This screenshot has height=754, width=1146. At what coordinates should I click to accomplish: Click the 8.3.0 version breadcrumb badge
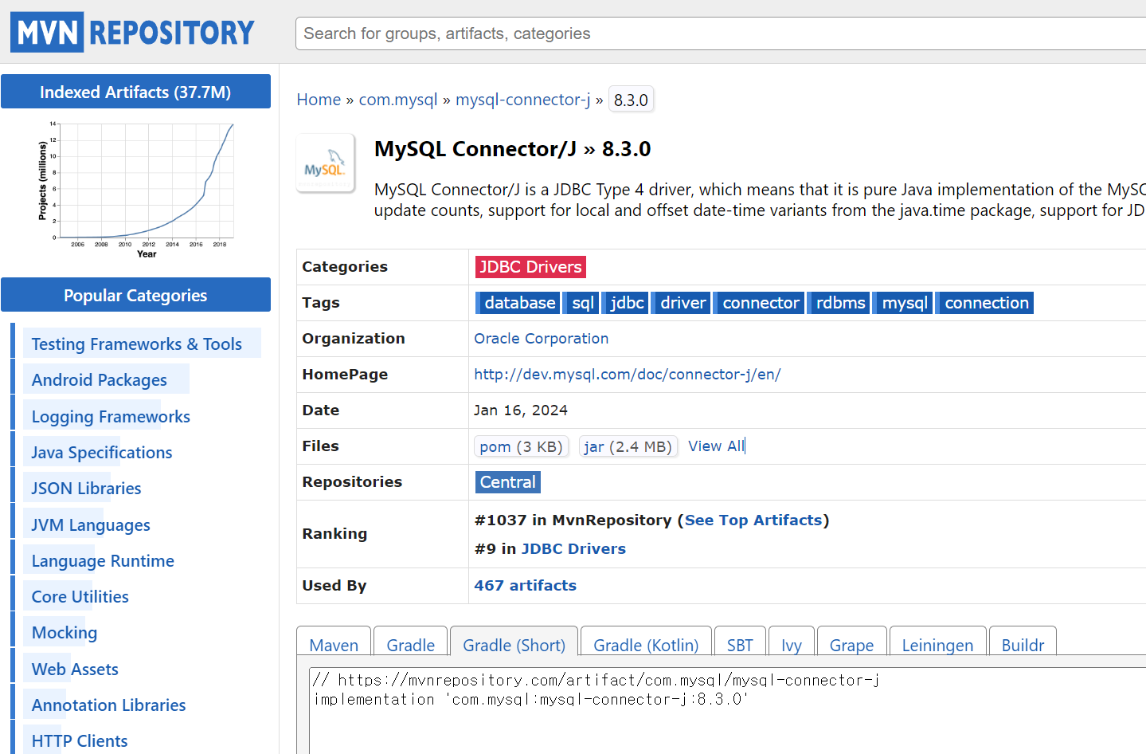coord(631,100)
